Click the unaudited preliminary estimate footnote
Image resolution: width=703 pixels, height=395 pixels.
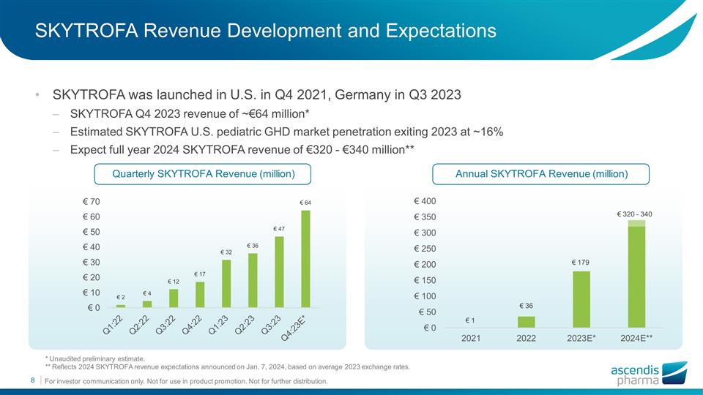pos(95,358)
